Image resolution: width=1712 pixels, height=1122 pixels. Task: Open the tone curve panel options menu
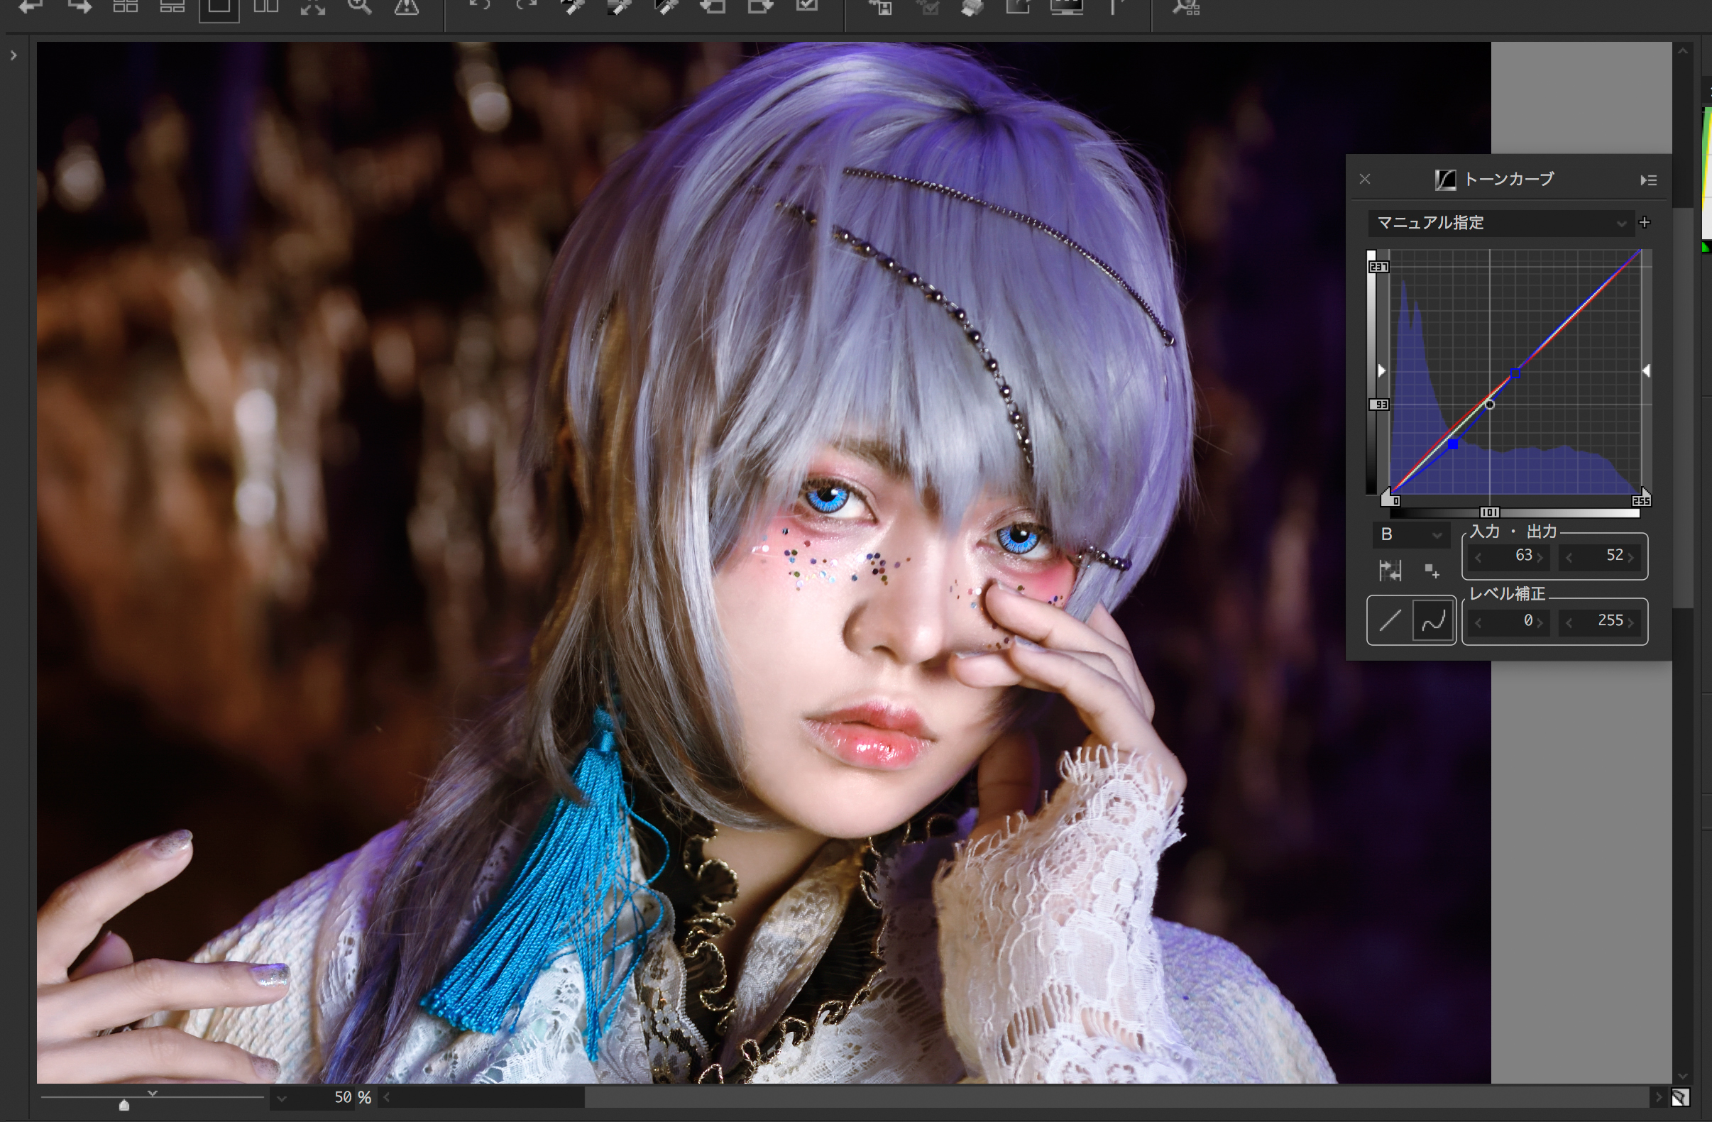[1649, 180]
